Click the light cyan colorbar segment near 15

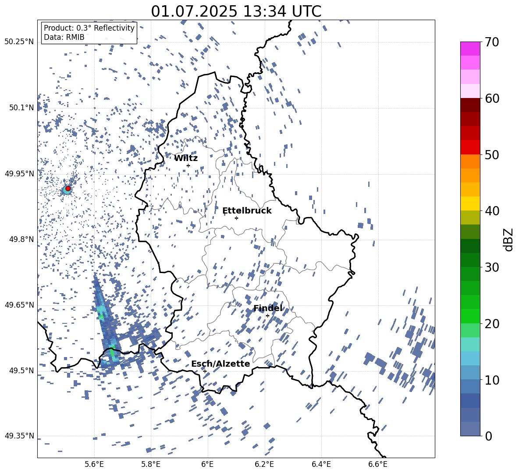click(470, 344)
